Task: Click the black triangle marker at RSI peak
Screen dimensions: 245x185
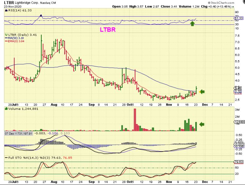Action: coord(41,15)
